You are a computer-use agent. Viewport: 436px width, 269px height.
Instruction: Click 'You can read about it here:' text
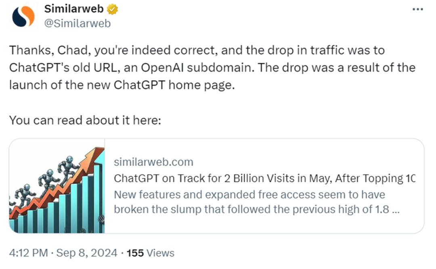point(85,120)
